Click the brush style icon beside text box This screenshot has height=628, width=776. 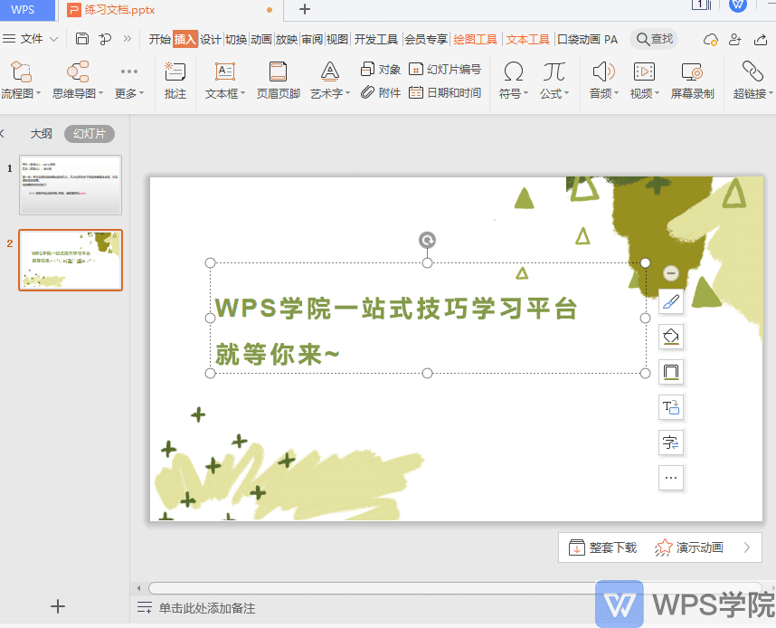(671, 301)
